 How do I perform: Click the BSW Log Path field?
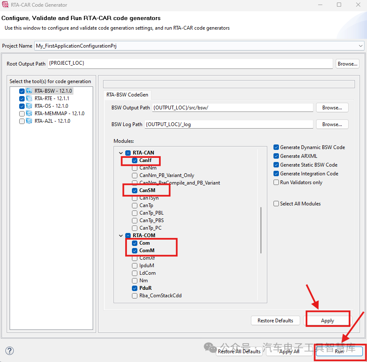click(x=229, y=124)
